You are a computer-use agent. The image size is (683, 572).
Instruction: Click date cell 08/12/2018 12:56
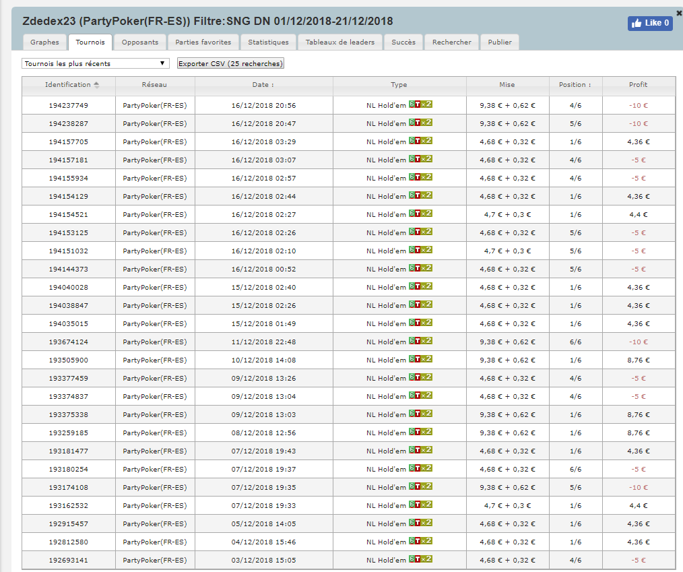pyautogui.click(x=263, y=433)
